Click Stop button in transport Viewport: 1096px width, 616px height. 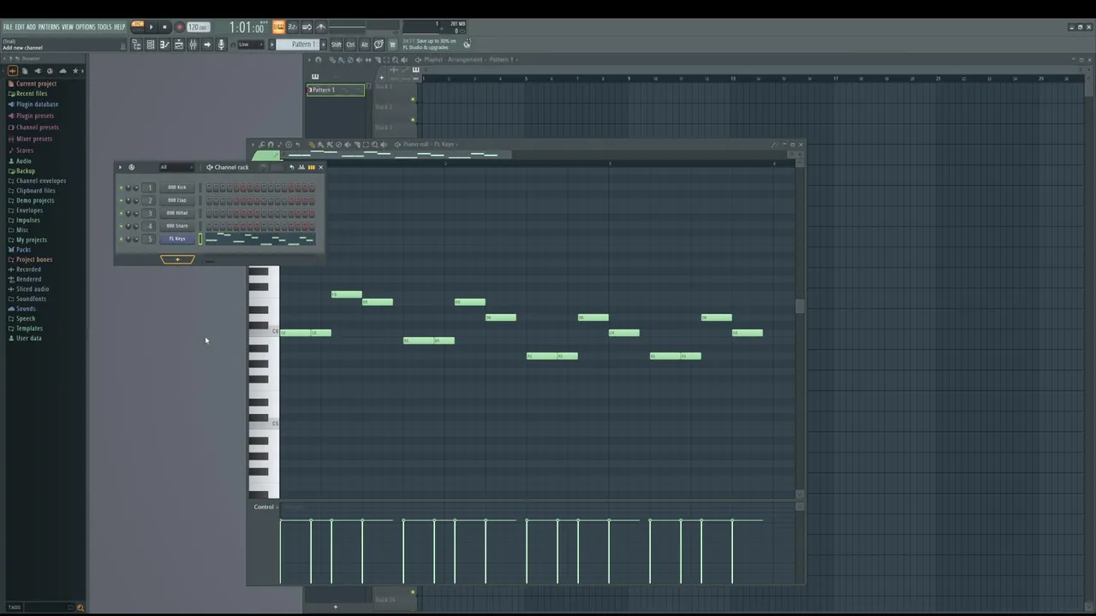pyautogui.click(x=164, y=27)
